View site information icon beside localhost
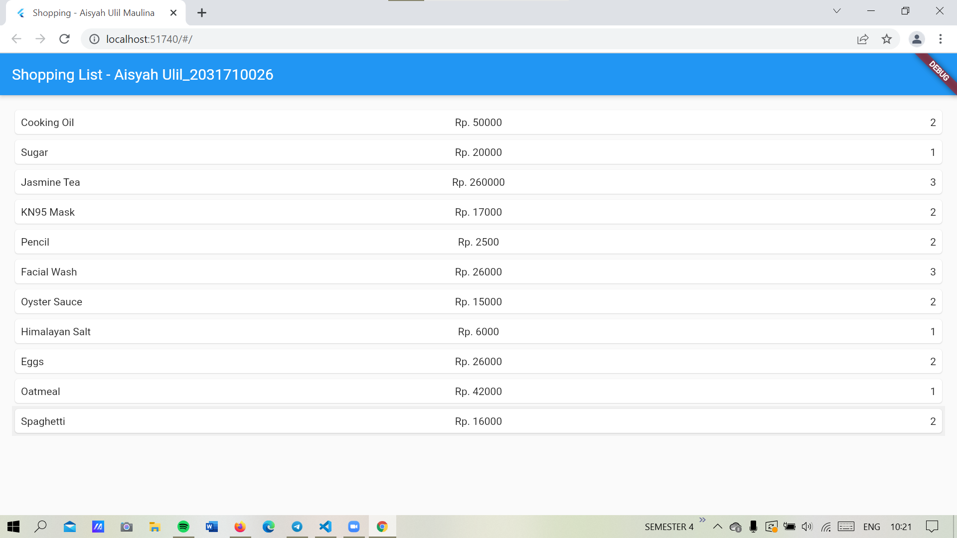The width and height of the screenshot is (957, 538). tap(94, 39)
